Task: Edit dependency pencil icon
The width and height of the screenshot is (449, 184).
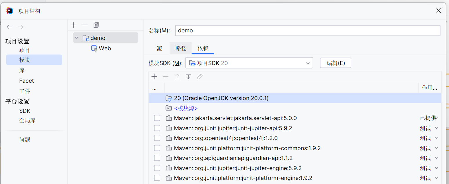Action: coord(200,77)
